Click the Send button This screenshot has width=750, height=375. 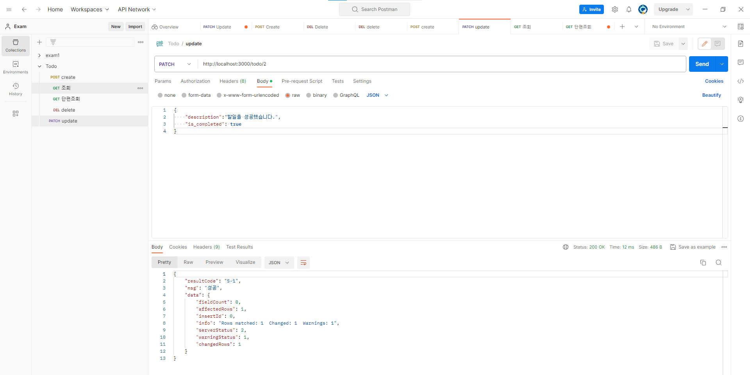[702, 64]
